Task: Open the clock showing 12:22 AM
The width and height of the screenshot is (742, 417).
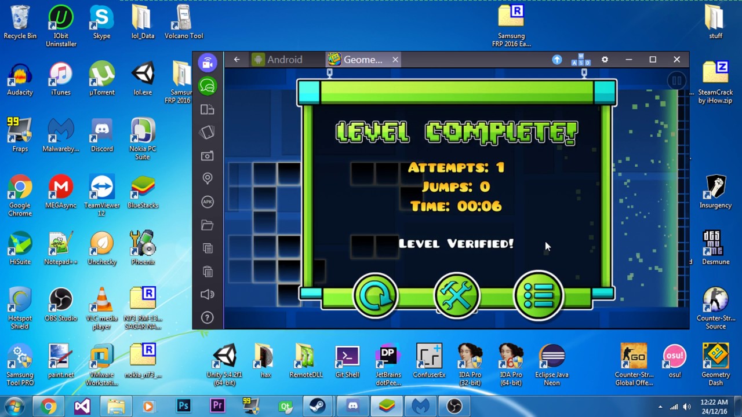Action: (x=714, y=407)
